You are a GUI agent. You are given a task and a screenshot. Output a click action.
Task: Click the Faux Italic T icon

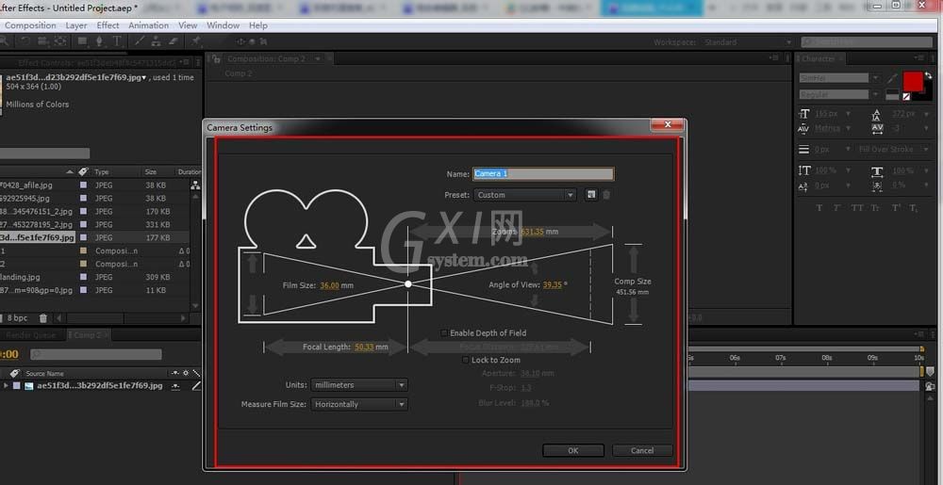pos(836,208)
